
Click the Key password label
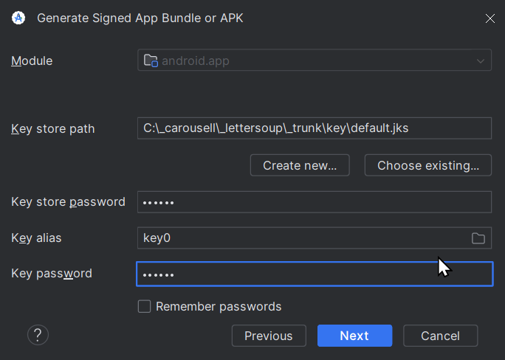tap(52, 274)
